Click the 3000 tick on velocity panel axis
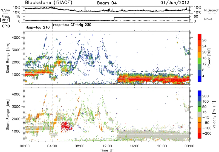Screen dimensions: 219x152 pos(16,106)
